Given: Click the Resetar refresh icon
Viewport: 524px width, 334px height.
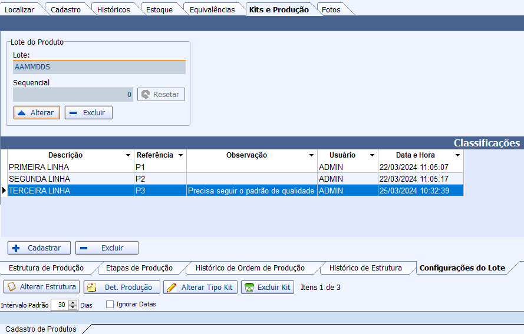Looking at the screenshot, I should click(145, 95).
